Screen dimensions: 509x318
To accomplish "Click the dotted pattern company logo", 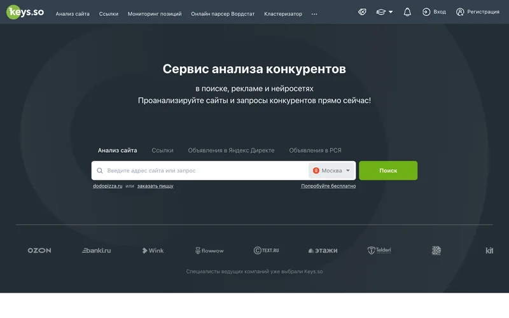I will point(436,251).
